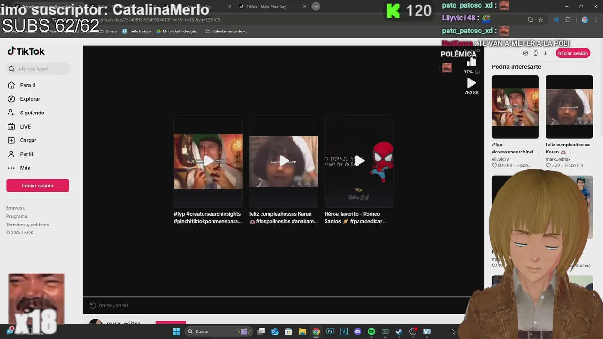Click the Chrome icon on taskbar
603x339 pixels.
coord(316,331)
